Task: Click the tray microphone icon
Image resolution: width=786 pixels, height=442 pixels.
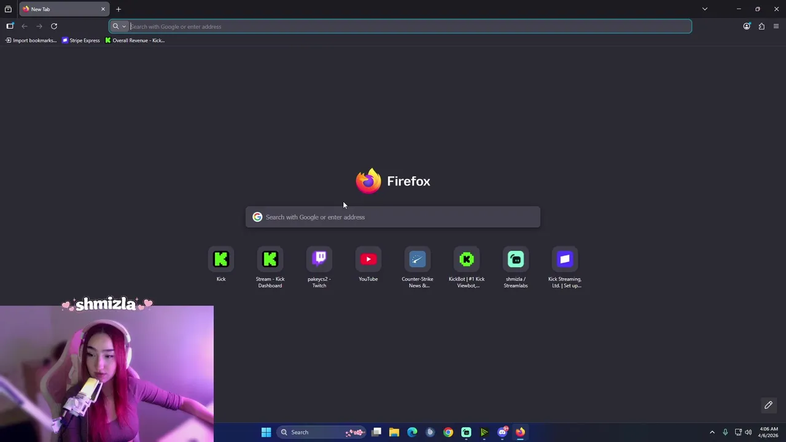Action: click(x=725, y=432)
